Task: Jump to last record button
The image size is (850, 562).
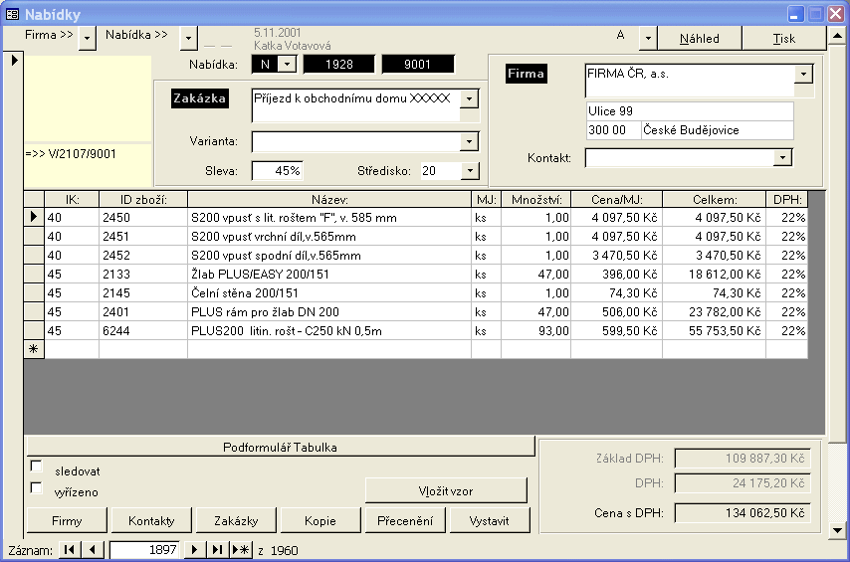Action: [217, 550]
